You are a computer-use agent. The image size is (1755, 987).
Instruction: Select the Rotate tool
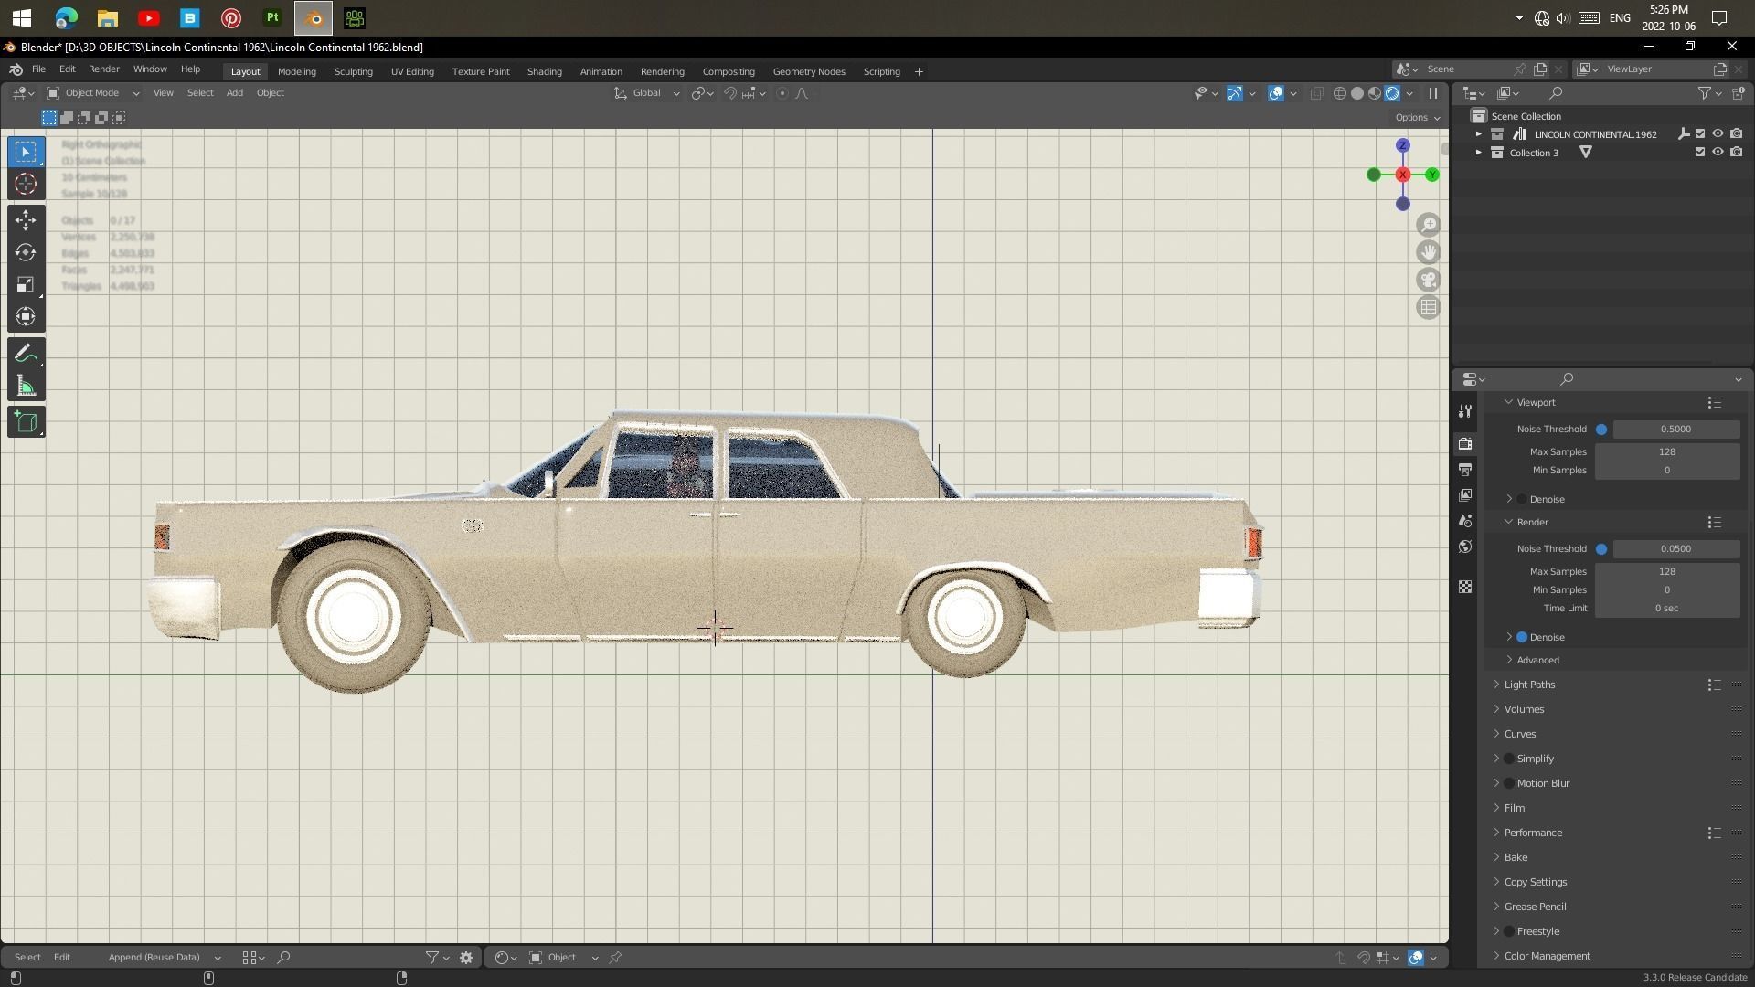(x=26, y=252)
